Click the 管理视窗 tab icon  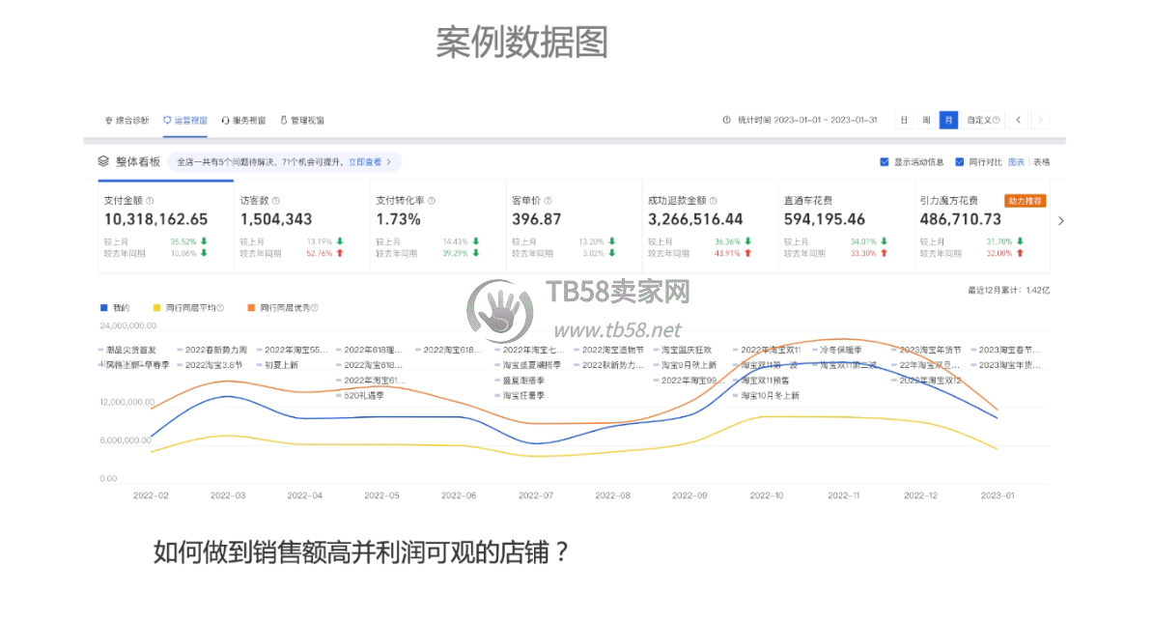pos(284,120)
